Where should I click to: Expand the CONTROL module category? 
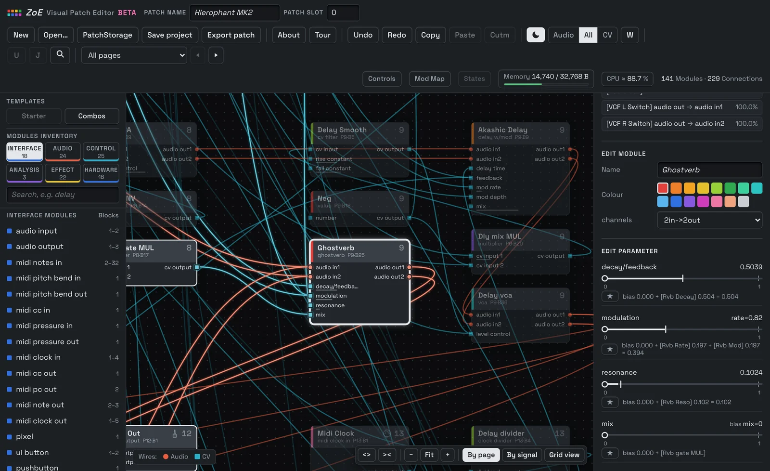pos(101,152)
